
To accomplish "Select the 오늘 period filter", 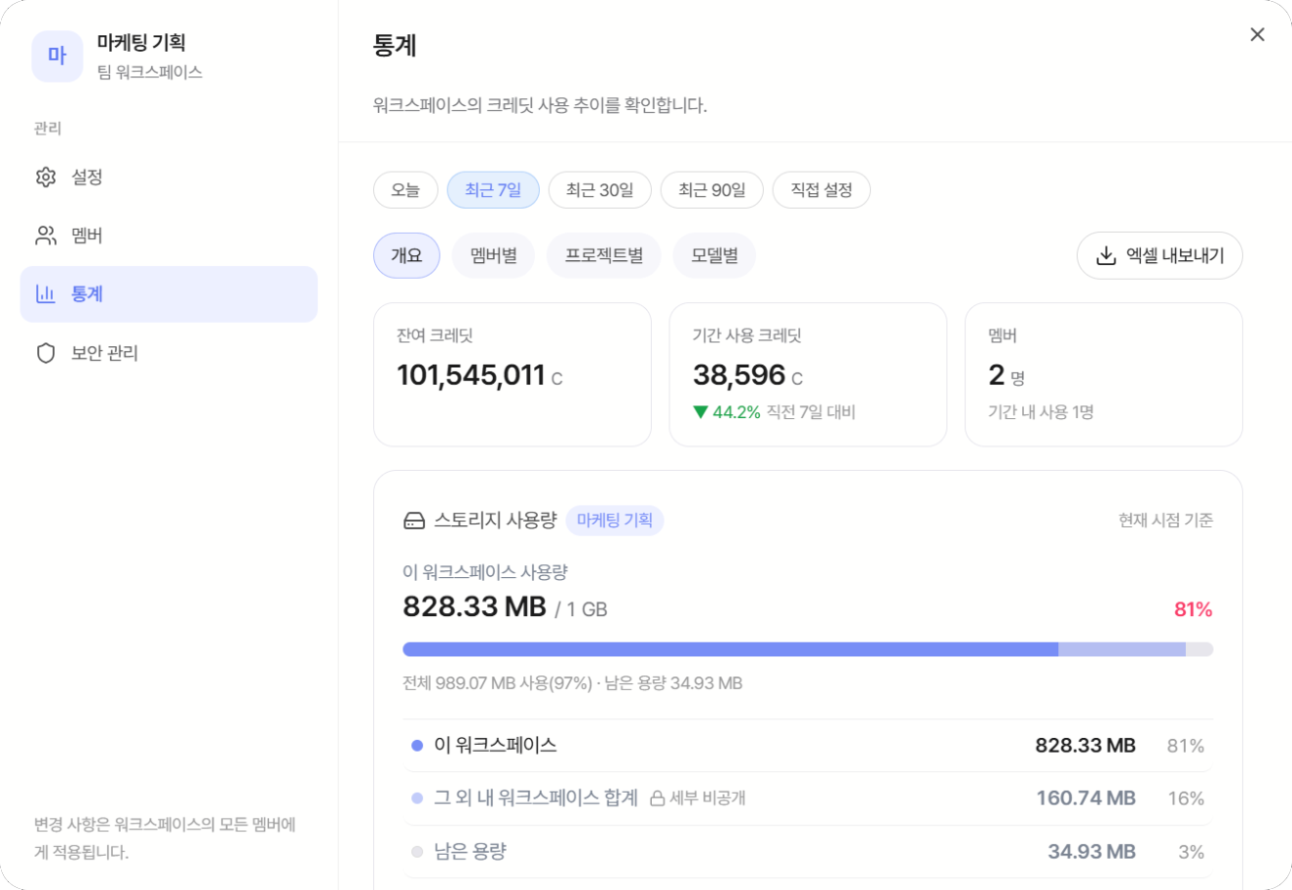I will (x=405, y=190).
